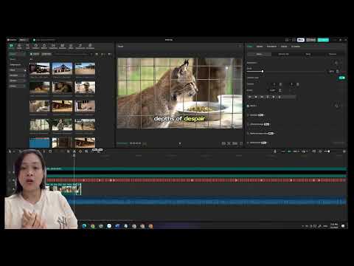Click the 'depths of despair' caption in preview
354x266 pixels.
(x=179, y=119)
